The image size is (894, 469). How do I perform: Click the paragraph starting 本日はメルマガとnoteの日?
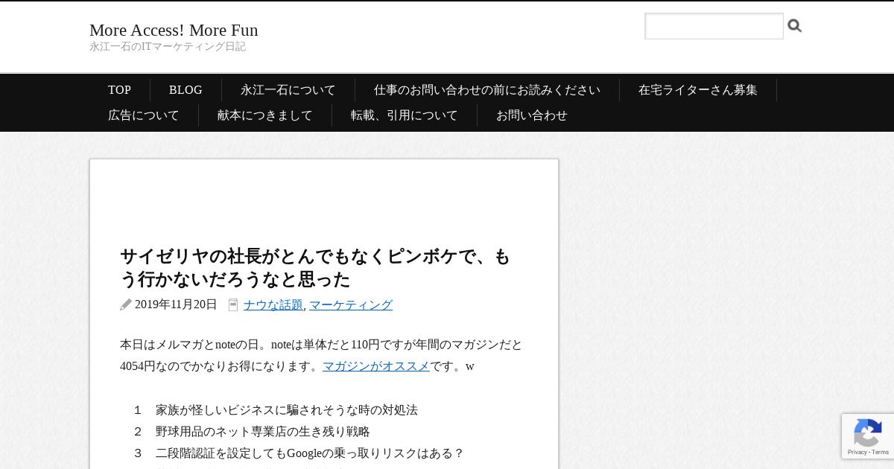point(321,355)
